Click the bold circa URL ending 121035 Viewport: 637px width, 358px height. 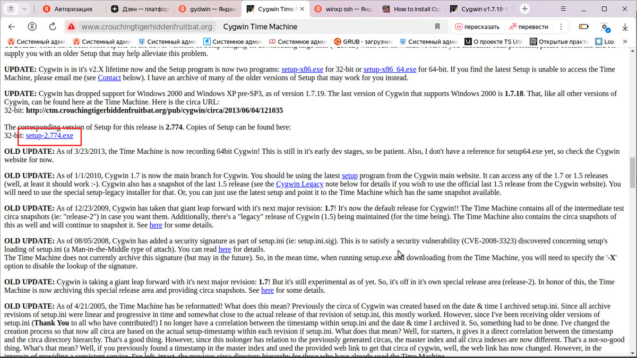154,110
